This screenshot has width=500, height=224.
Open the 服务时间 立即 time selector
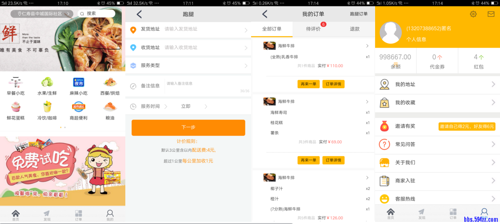coord(186,107)
